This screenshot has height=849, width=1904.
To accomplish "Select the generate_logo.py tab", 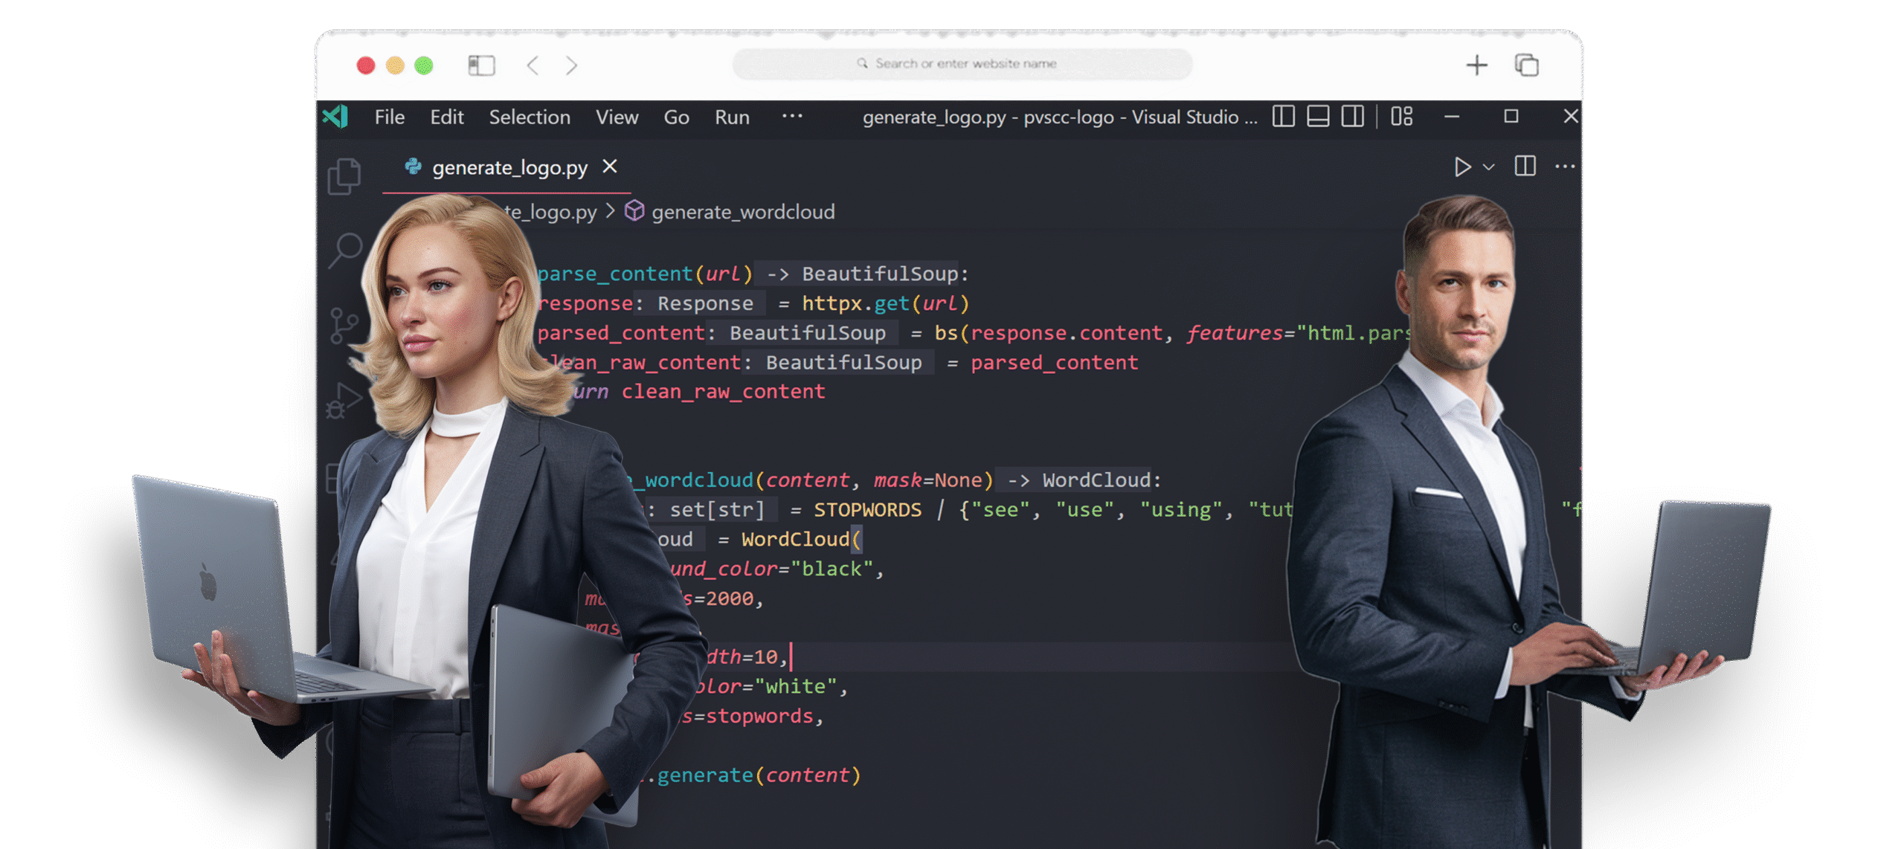I will pos(509,168).
